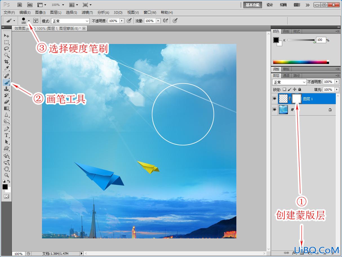Select the Eraser tool

click(6, 102)
